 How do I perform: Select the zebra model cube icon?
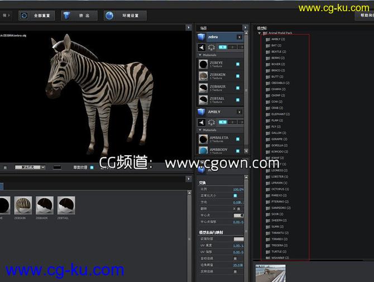(202, 37)
